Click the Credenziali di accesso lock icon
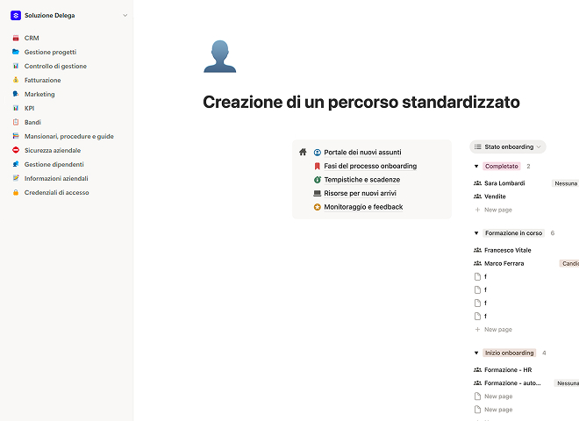 click(x=16, y=192)
